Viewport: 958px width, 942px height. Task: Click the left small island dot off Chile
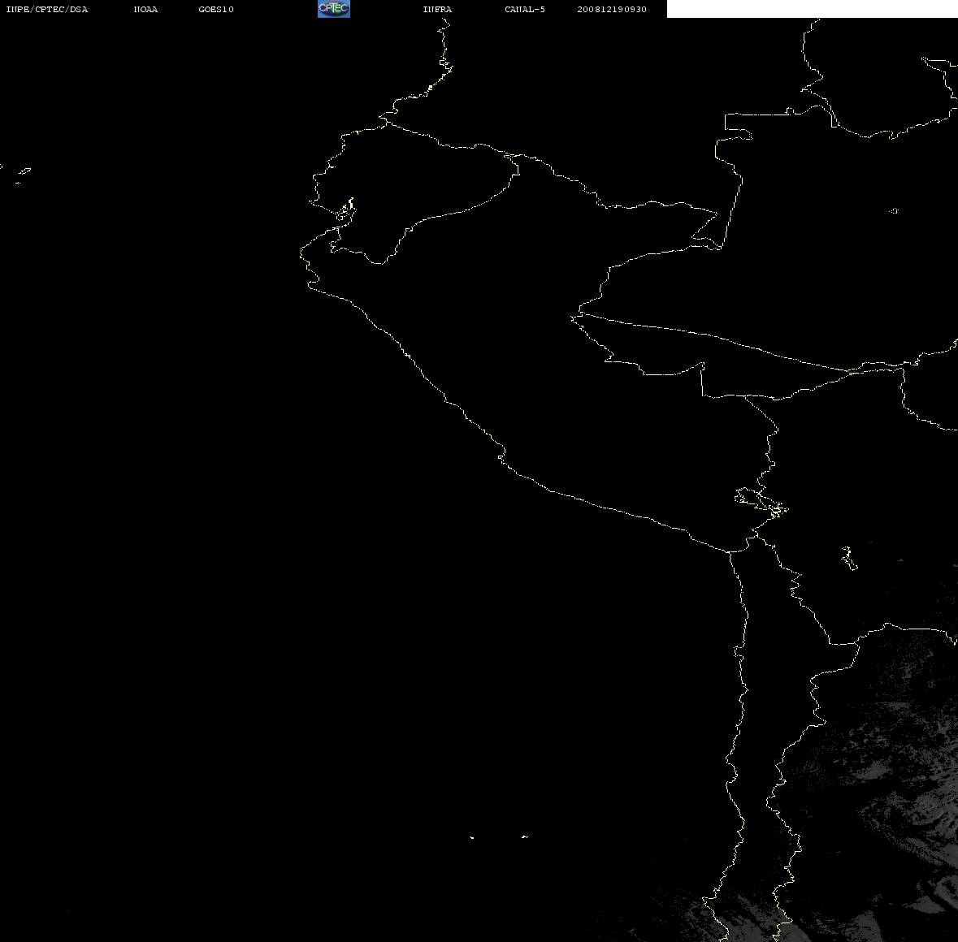click(472, 837)
